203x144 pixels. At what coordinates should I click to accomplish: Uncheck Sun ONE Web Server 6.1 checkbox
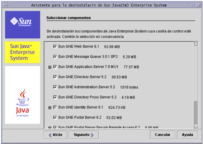[x=55, y=46]
